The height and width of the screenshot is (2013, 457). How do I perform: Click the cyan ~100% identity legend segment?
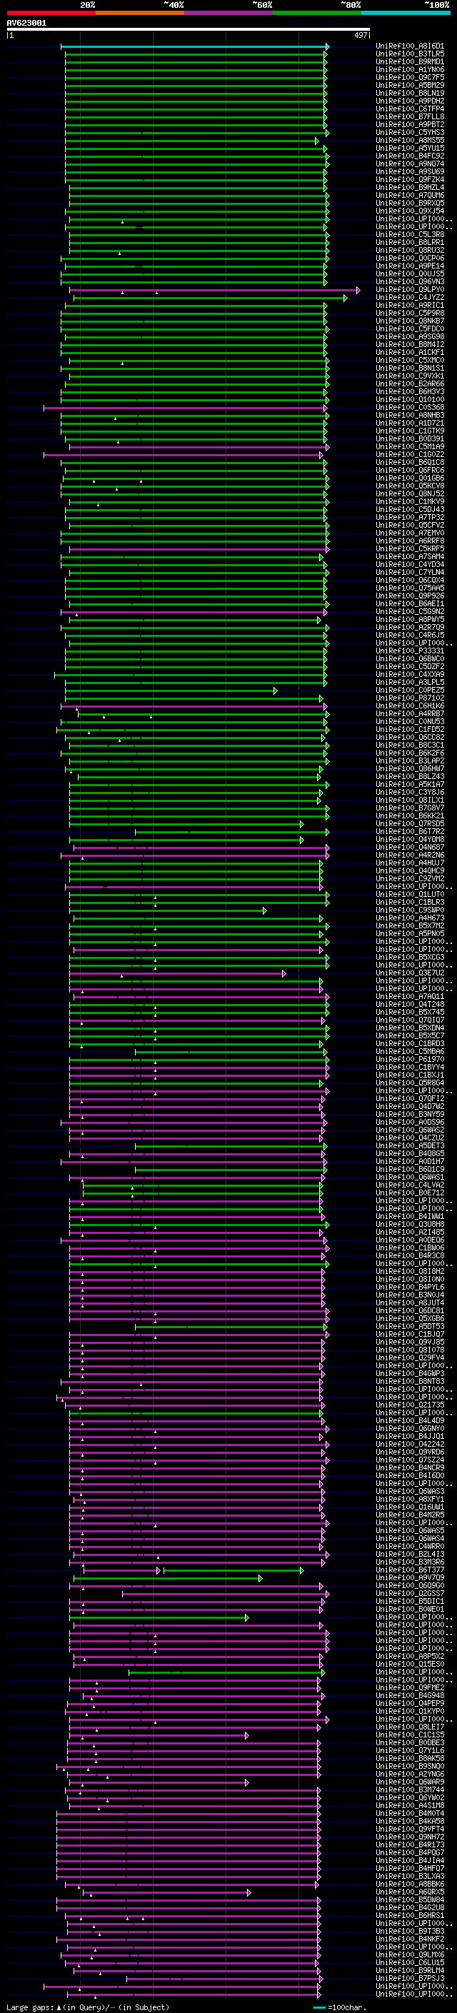[406, 13]
